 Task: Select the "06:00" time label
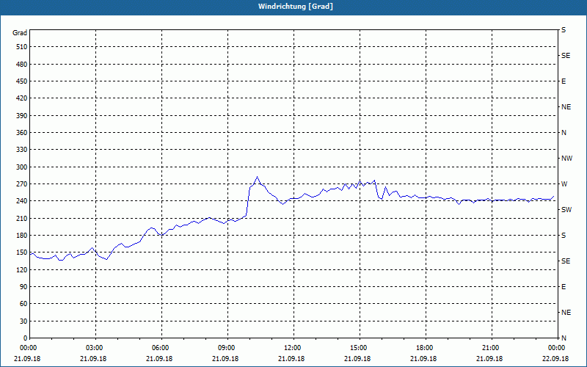point(161,348)
